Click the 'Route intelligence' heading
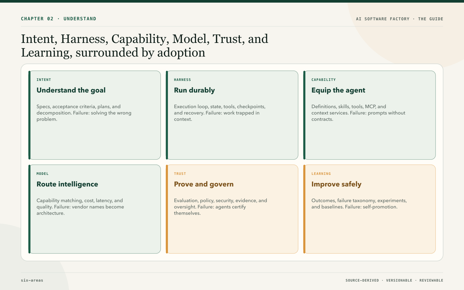Screen dimensions: 464x290 coord(67,184)
